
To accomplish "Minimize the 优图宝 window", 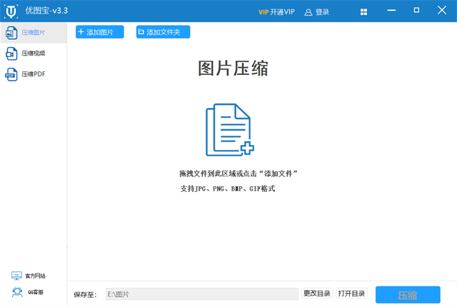I will point(388,11).
